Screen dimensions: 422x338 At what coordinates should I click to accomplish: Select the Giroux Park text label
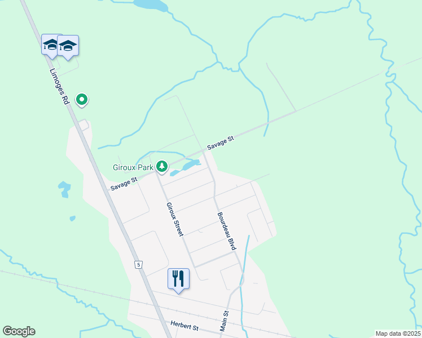coord(133,167)
